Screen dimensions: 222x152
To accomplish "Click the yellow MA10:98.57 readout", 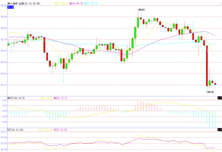I will [x=61, y=3].
